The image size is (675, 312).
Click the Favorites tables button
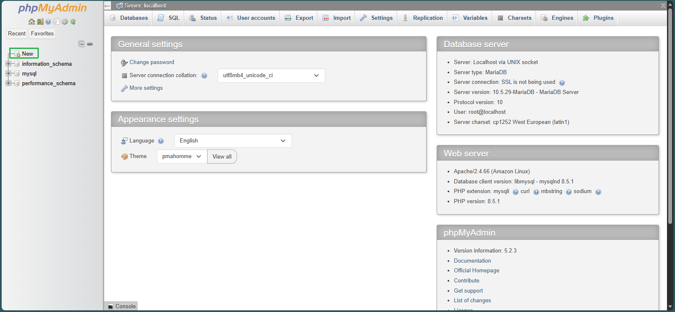[x=42, y=34]
